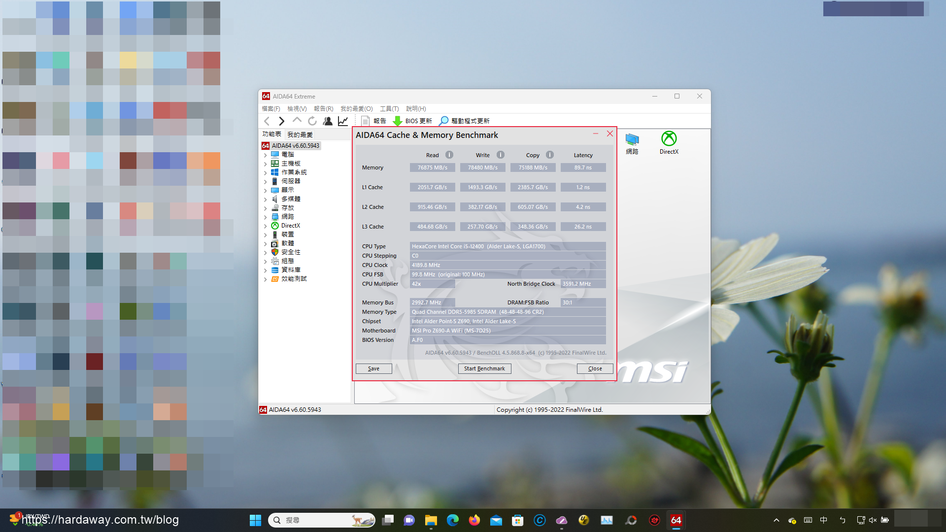Viewport: 946px width, 532px height.
Task: Open the DirectX icon in right pane
Action: click(669, 143)
